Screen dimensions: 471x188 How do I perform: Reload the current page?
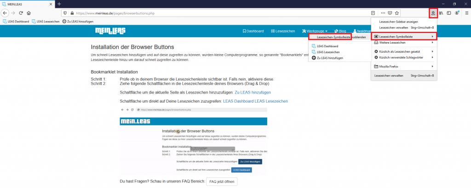(x=21, y=13)
